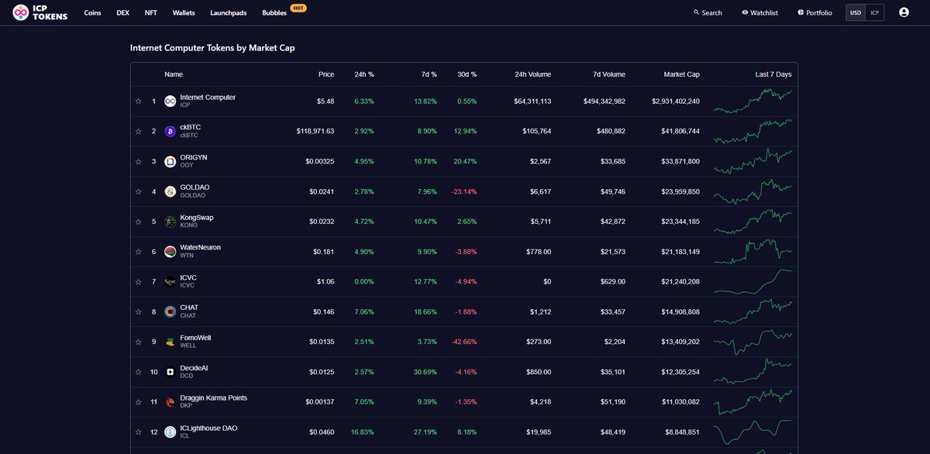Open the Search box
Image resolution: width=930 pixels, height=454 pixels.
pyautogui.click(x=708, y=12)
